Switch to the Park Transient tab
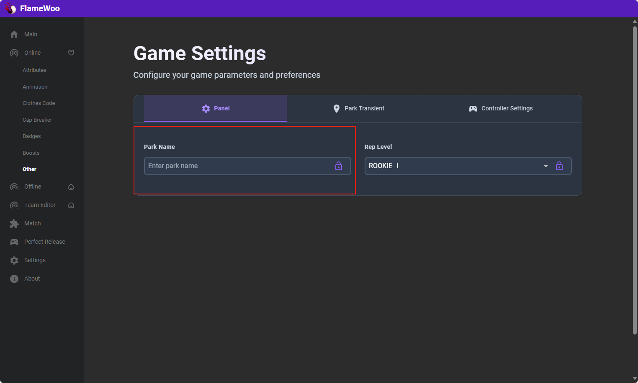 tap(359, 109)
